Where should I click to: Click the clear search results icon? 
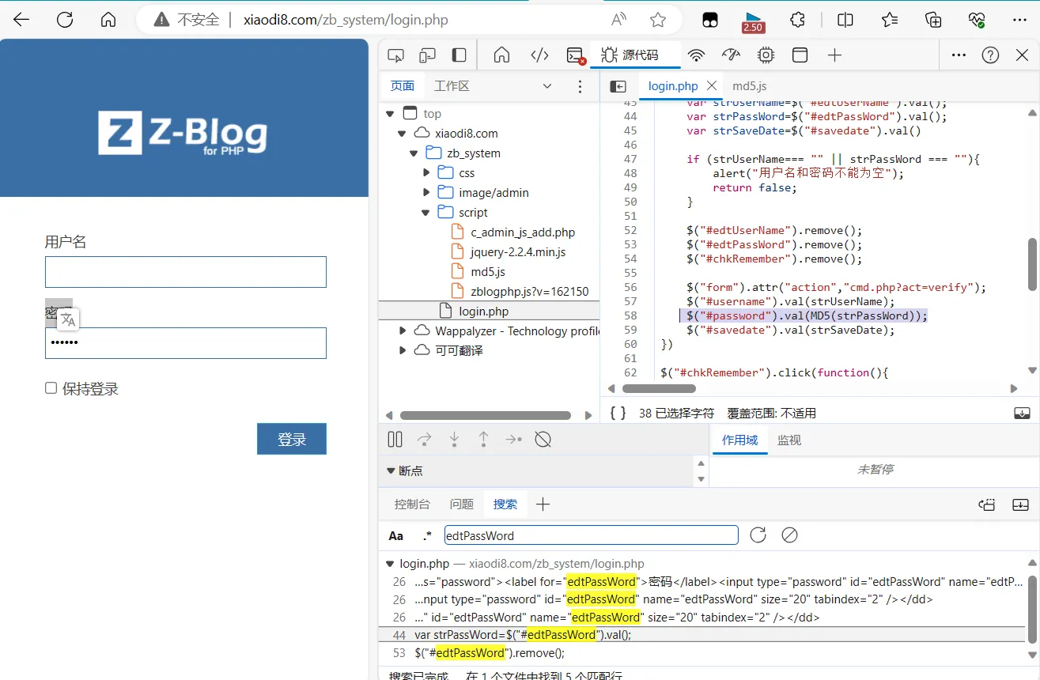pos(789,535)
